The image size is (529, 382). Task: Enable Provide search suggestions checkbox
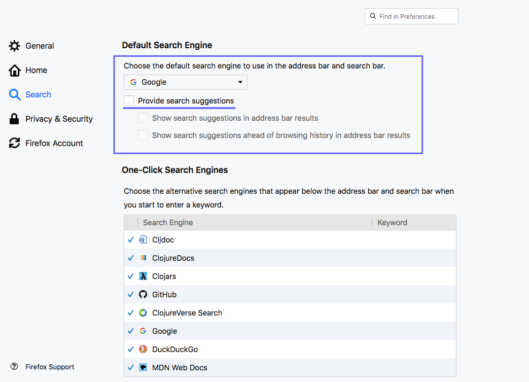pos(129,100)
